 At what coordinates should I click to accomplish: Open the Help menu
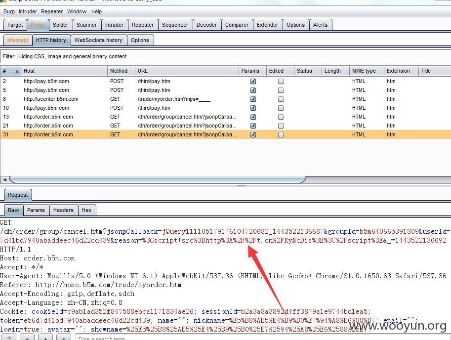point(97,11)
